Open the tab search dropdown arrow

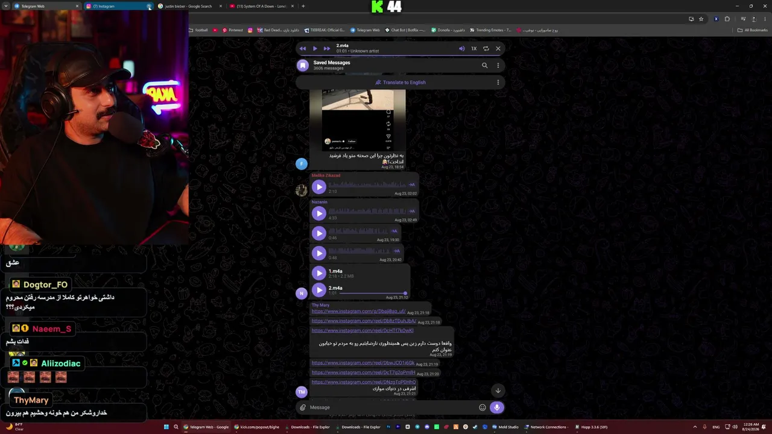7,6
